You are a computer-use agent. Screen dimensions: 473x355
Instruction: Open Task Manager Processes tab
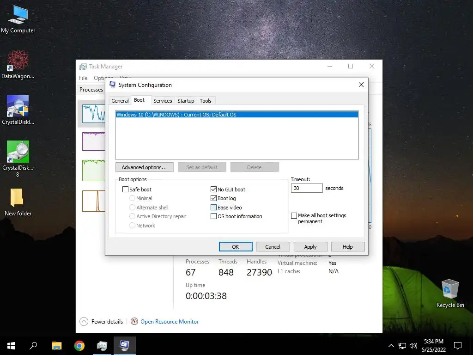click(91, 90)
